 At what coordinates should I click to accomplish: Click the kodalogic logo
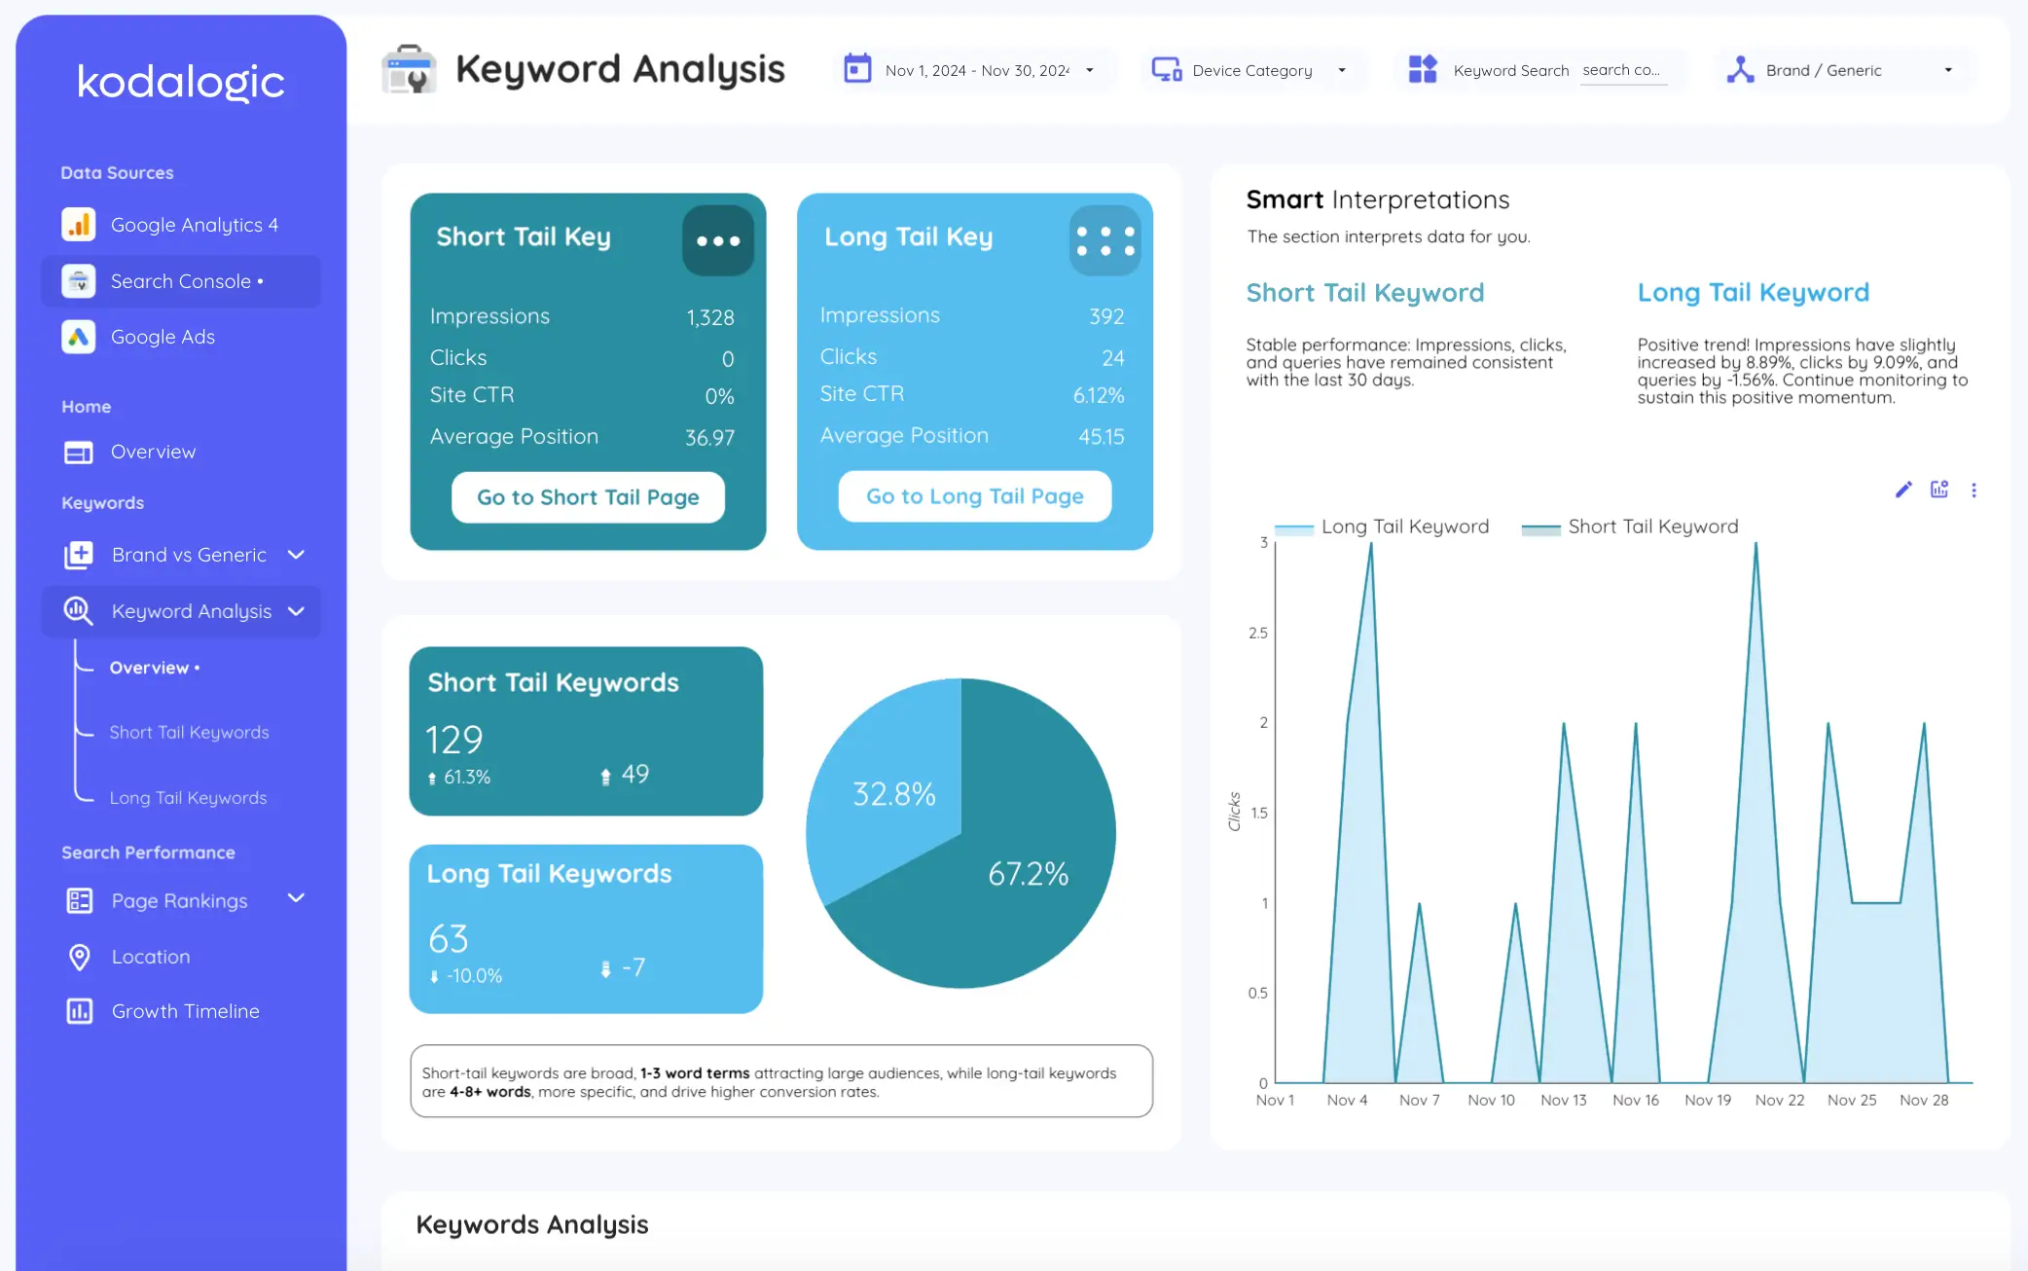(x=181, y=82)
